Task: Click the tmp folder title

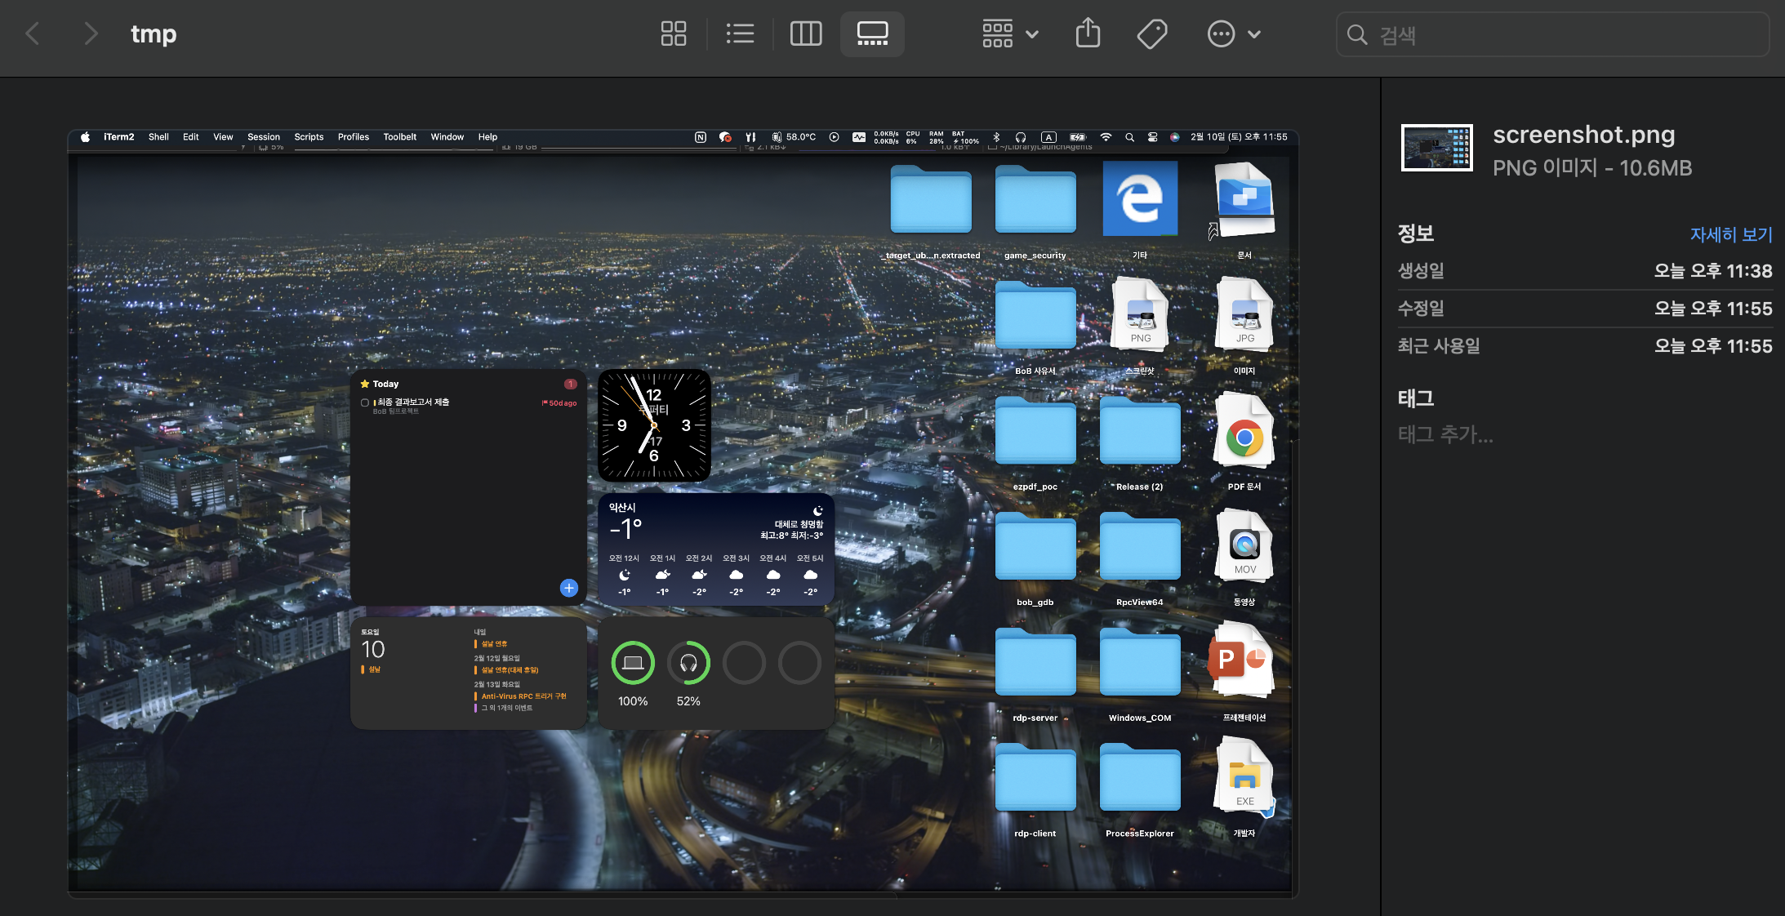Action: point(154,33)
